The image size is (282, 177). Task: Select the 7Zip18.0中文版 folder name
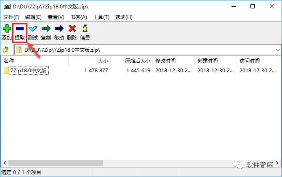29,71
